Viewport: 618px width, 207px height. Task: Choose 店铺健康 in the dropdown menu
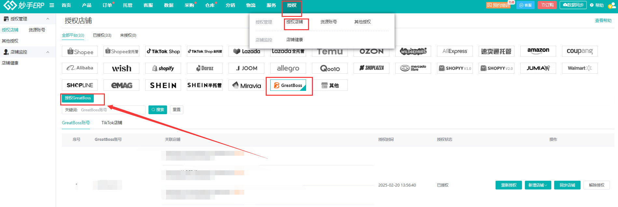(x=294, y=40)
